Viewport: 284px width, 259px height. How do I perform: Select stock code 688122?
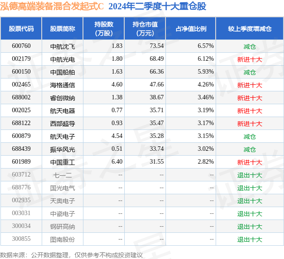tap(21, 123)
